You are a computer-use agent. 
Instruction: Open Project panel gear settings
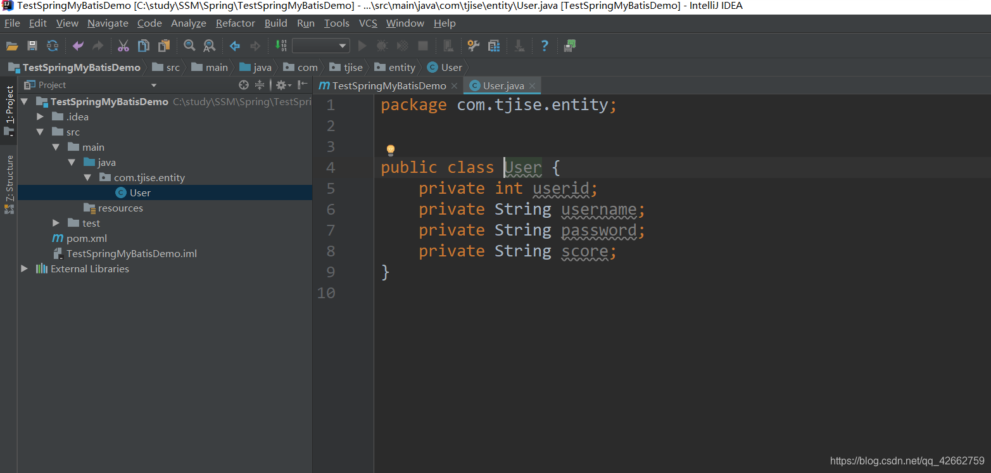283,85
